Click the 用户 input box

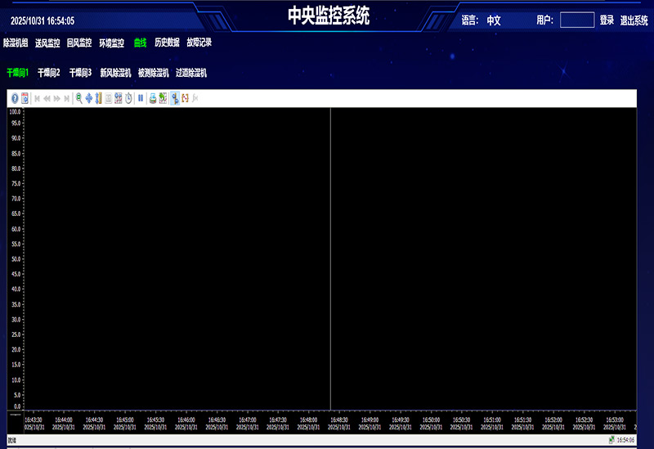point(577,20)
